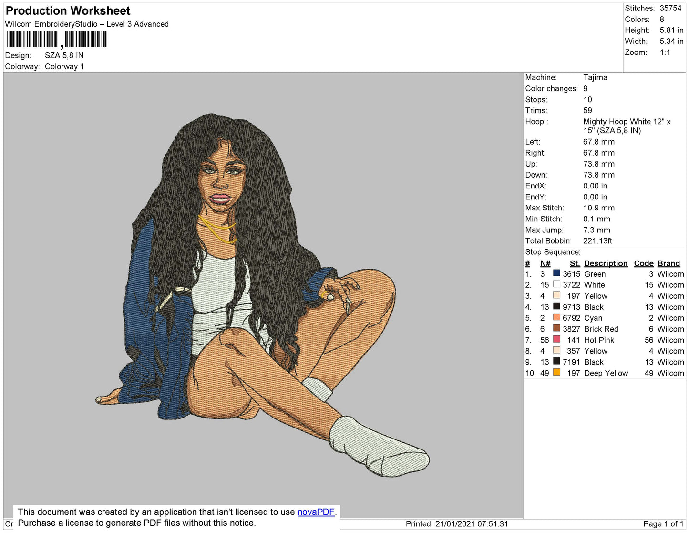Select the Yellow swatch in row 3
The height and width of the screenshot is (533, 689).
point(557,296)
